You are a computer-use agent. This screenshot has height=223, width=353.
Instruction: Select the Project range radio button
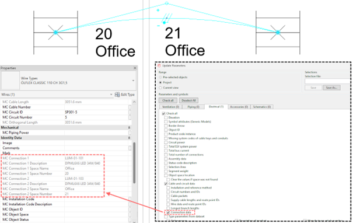pyautogui.click(x=160, y=82)
